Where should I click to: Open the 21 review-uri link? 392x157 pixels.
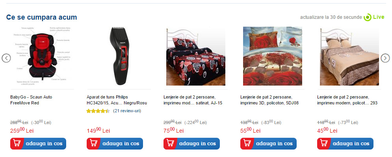coord(127,111)
